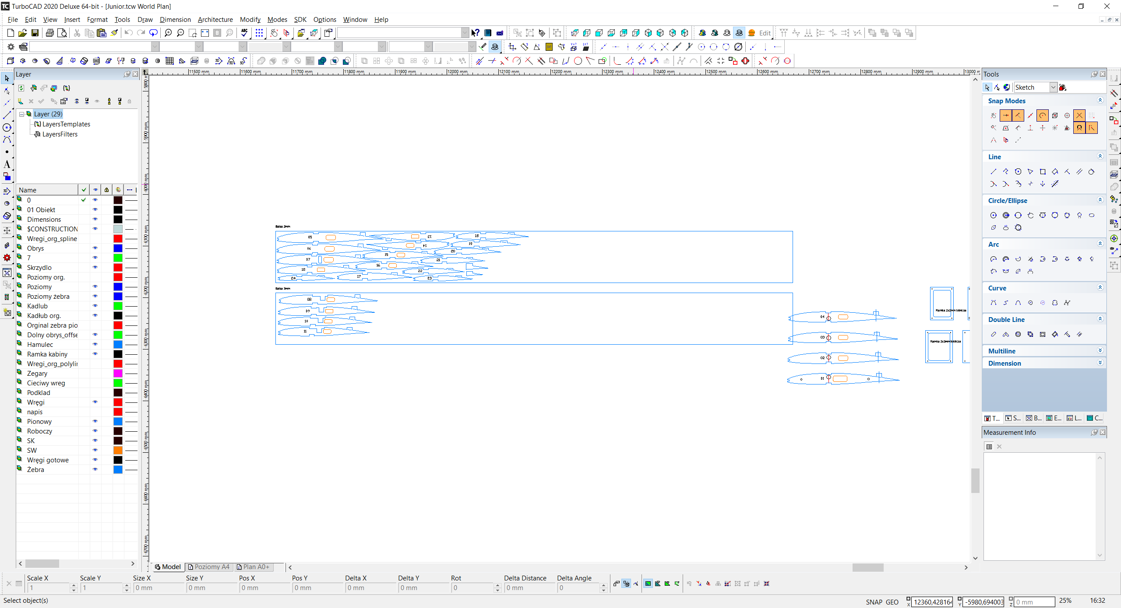Toggle the blue grid dots icon
Viewport: 1121px width, 608px height.
[259, 33]
